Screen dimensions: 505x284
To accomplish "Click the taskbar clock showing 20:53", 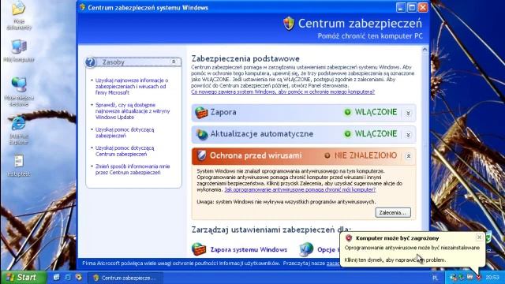I will coord(492,277).
